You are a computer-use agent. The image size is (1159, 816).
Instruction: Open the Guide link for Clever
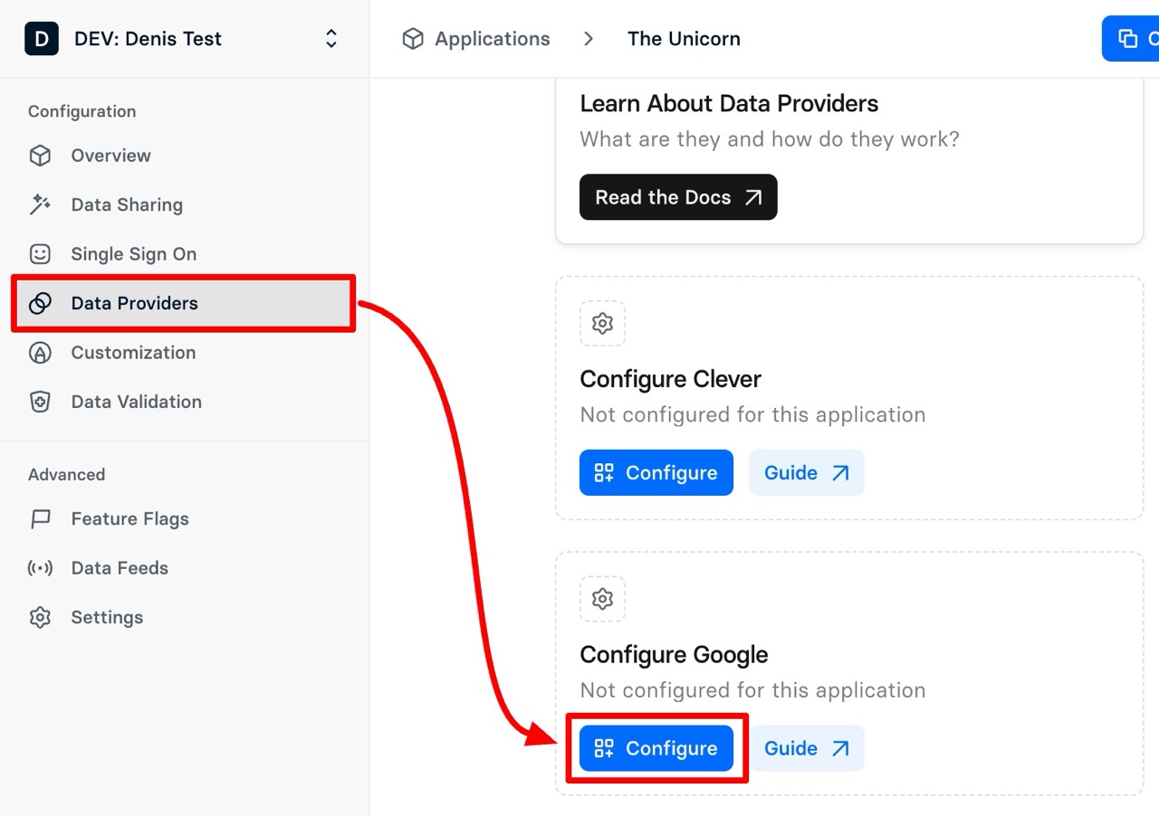pyautogui.click(x=806, y=473)
